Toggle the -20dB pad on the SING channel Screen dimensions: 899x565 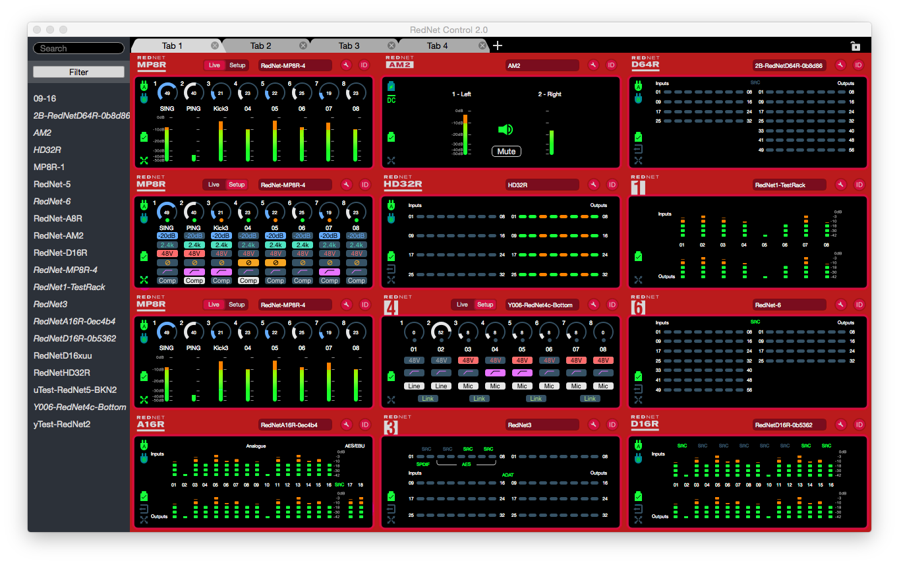pos(167,236)
